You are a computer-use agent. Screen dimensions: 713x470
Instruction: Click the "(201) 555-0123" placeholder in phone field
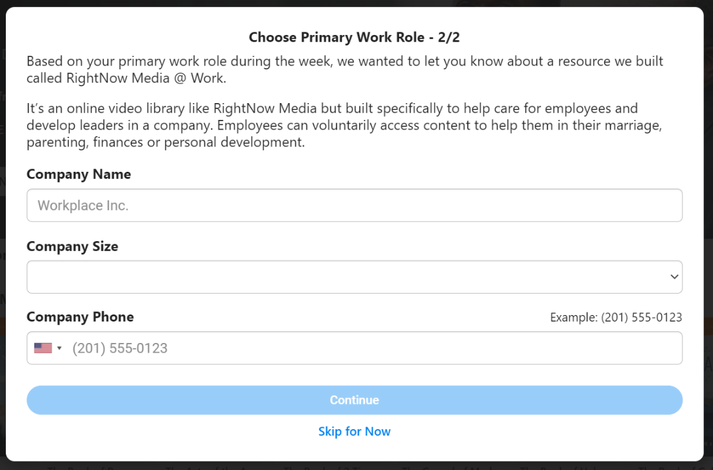(x=120, y=348)
